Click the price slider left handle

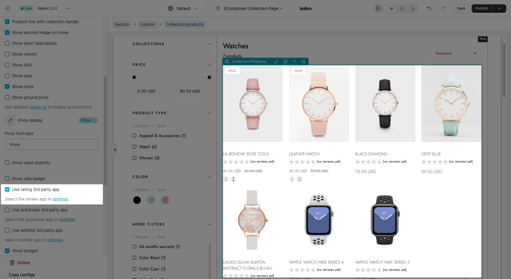134,77
